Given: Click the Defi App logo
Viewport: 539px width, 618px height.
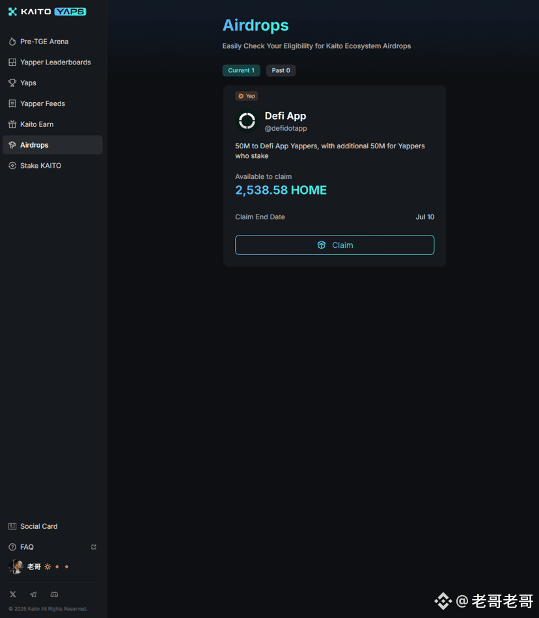Looking at the screenshot, I should click(247, 120).
